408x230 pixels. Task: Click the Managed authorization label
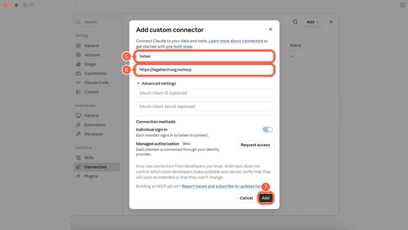pyautogui.click(x=158, y=144)
